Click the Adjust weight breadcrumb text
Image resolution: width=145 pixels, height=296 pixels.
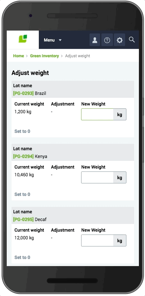tap(78, 56)
